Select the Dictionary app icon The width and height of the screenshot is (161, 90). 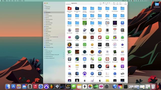coord(92,37)
